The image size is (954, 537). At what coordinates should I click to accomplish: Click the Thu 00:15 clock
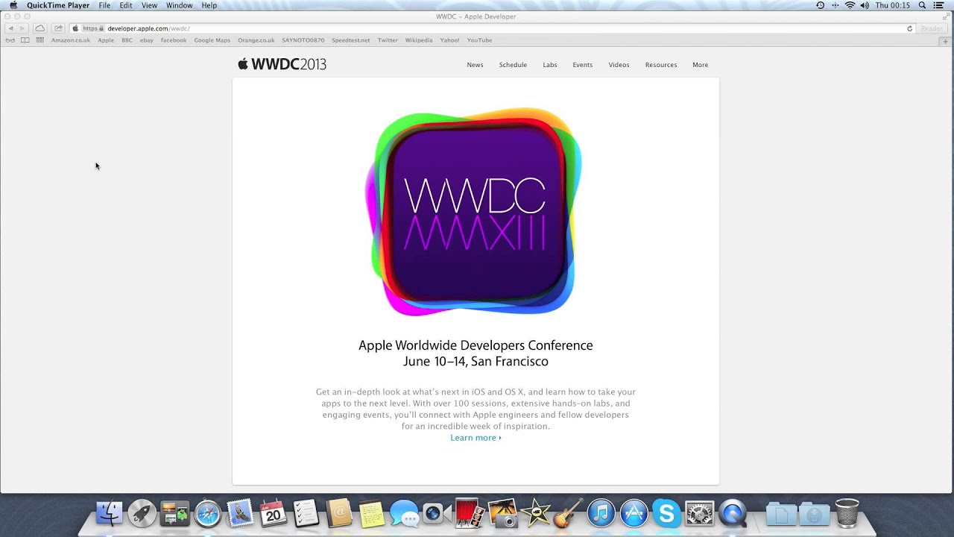click(893, 5)
